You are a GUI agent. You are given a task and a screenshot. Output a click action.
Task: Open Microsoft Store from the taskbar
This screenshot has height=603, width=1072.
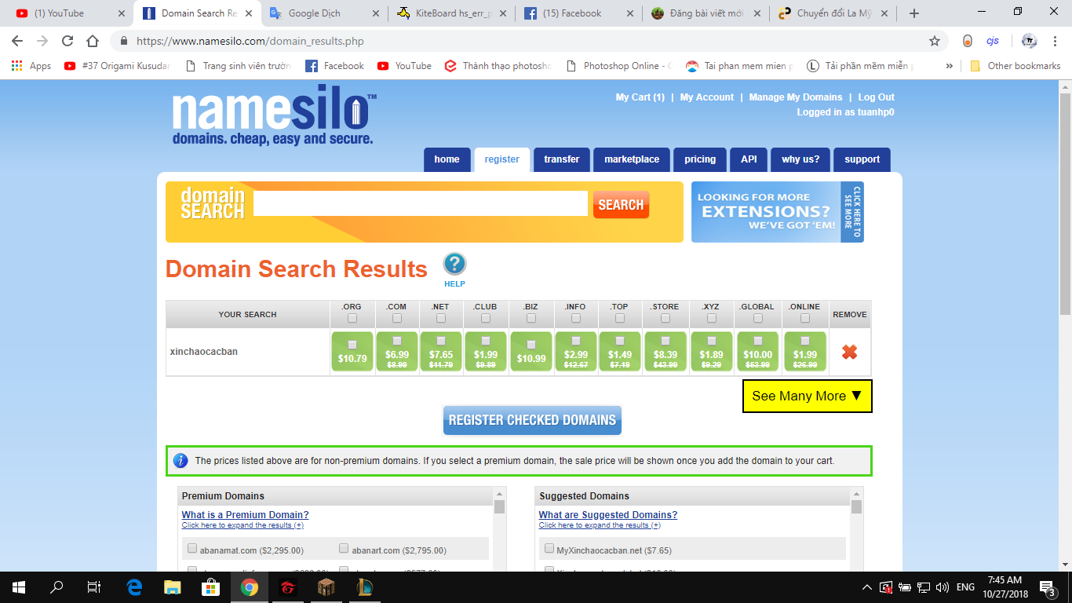[211, 587]
